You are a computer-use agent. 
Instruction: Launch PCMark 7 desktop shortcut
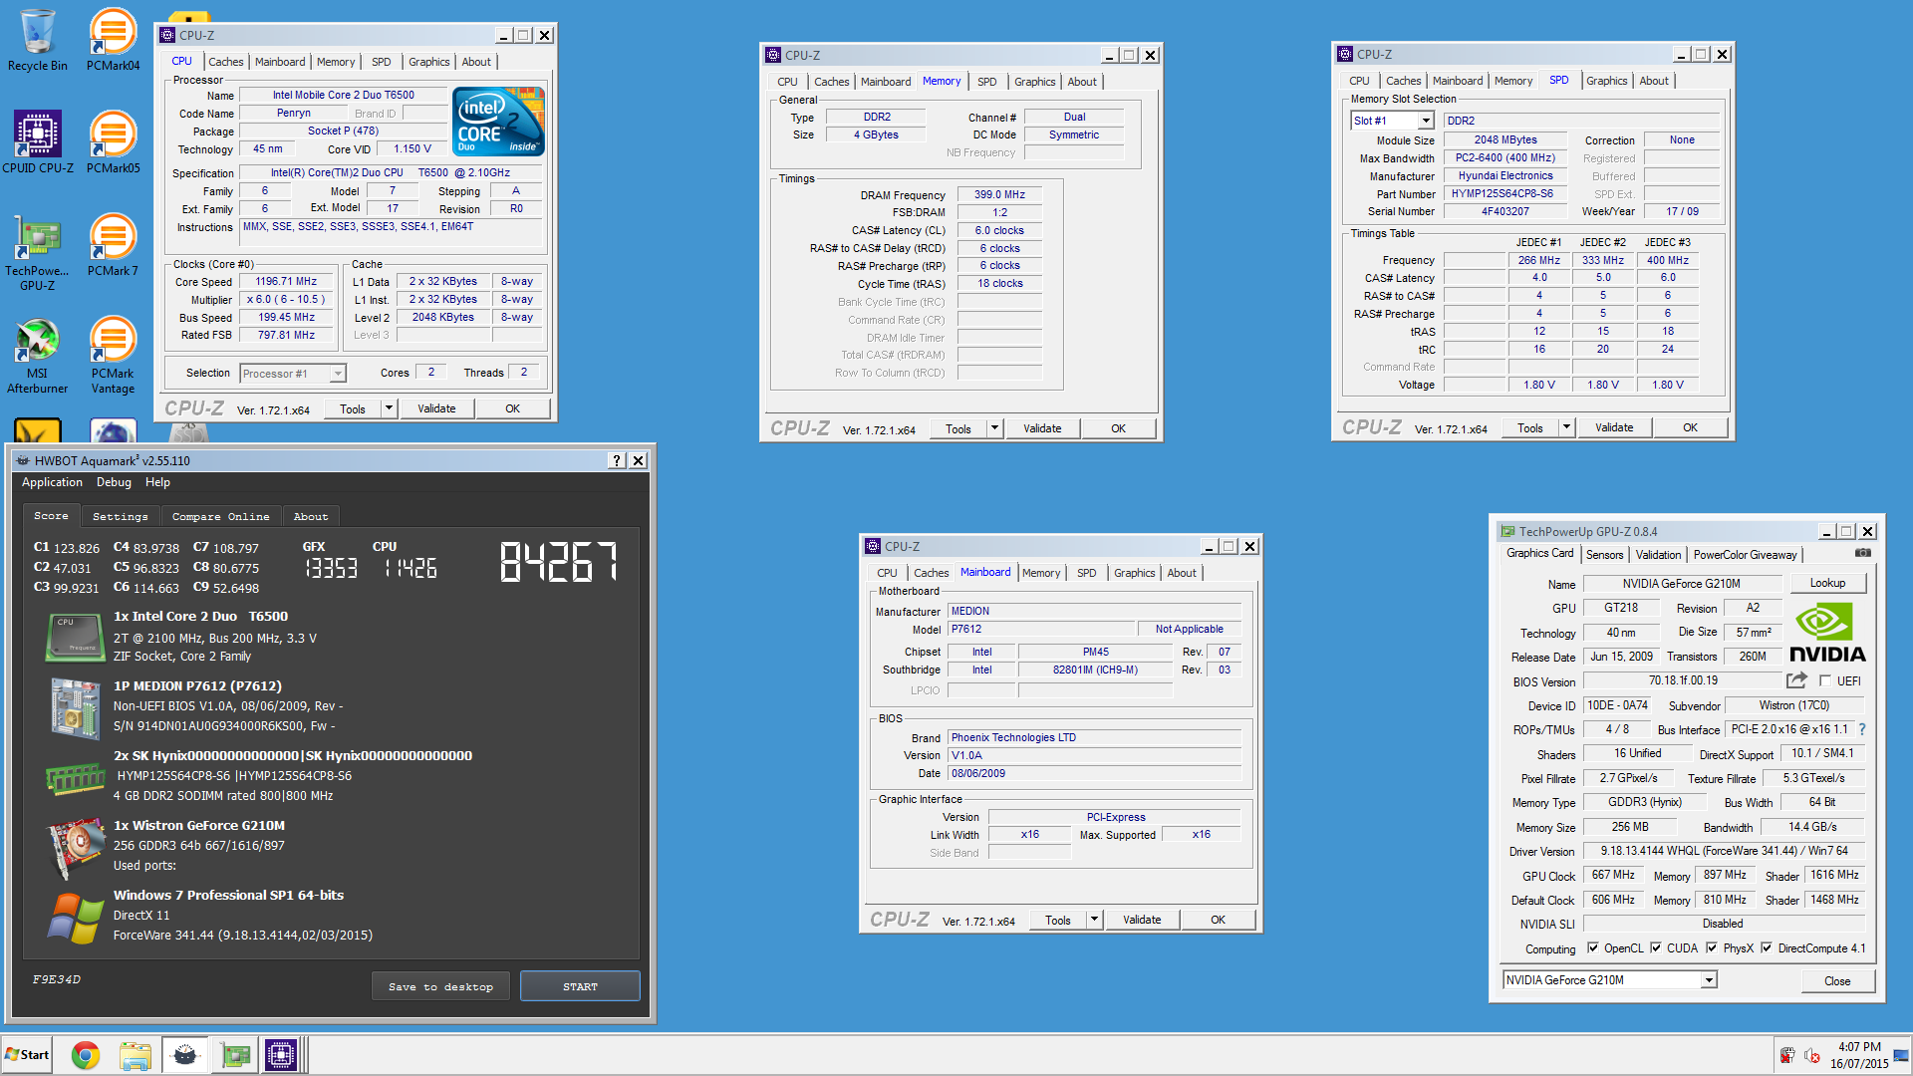click(x=113, y=244)
